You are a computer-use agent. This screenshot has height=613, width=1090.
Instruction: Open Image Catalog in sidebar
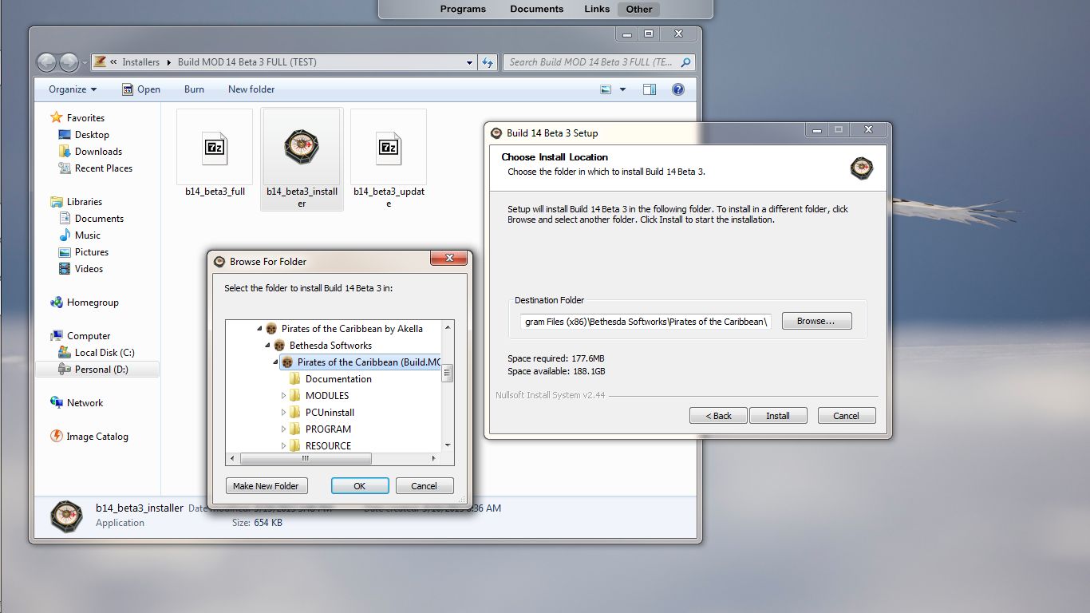97,437
